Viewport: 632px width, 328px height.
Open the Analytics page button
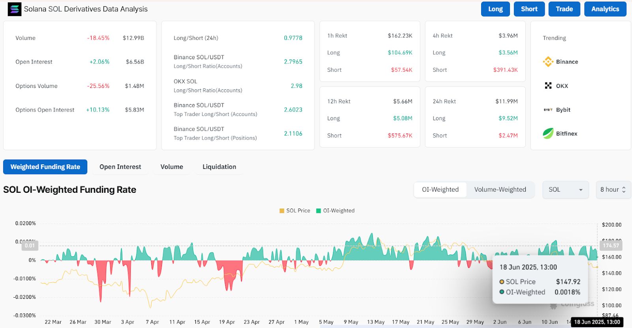tap(605, 9)
